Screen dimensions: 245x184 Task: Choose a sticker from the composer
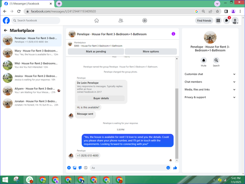coord(80,168)
